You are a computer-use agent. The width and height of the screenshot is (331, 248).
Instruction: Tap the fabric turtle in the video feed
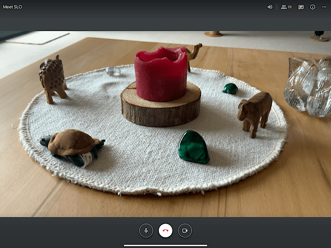pyautogui.click(x=73, y=145)
